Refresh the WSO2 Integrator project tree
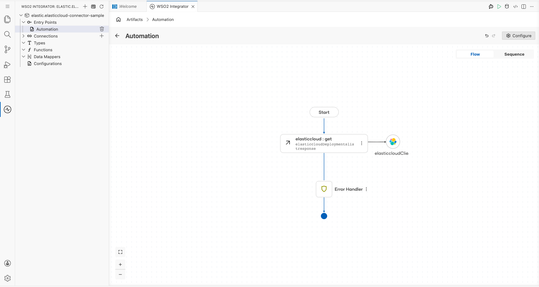The height and width of the screenshot is (287, 539). point(102,6)
